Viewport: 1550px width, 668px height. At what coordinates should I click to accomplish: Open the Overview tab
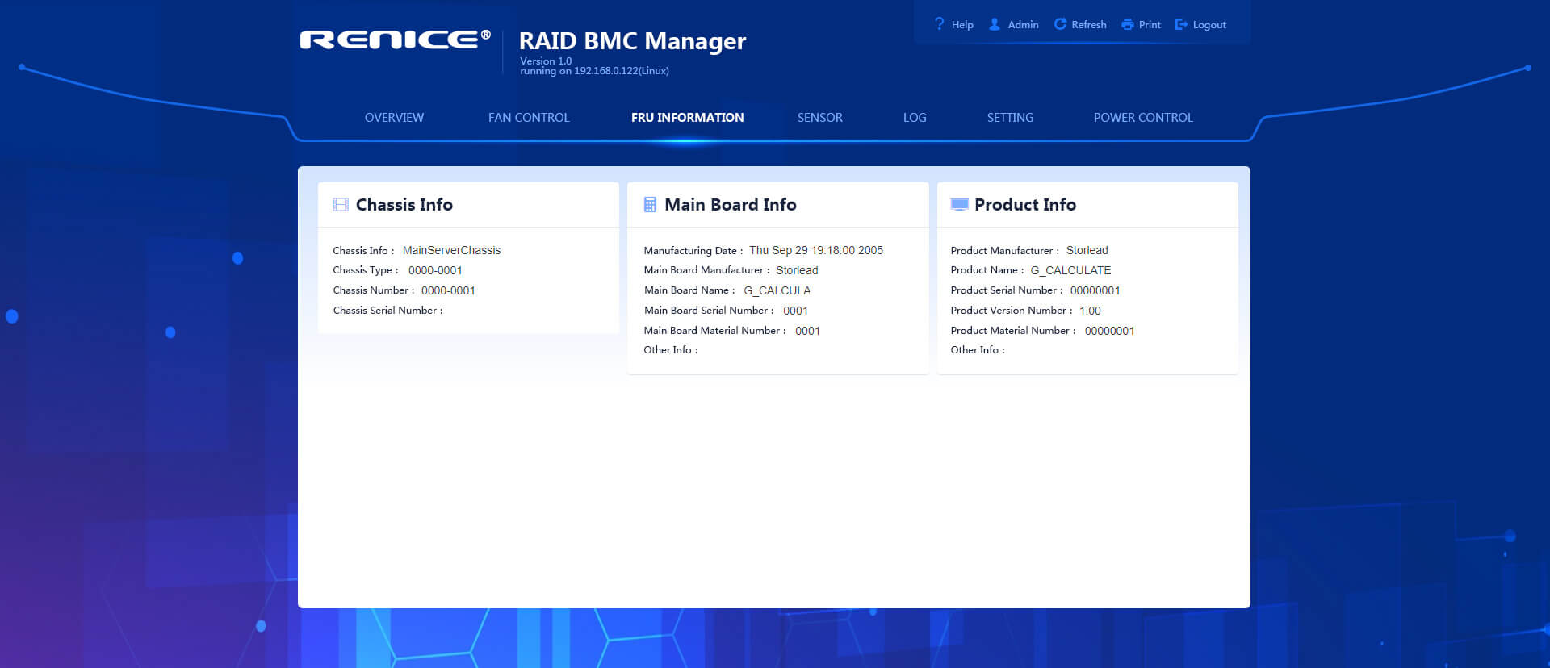tap(394, 118)
